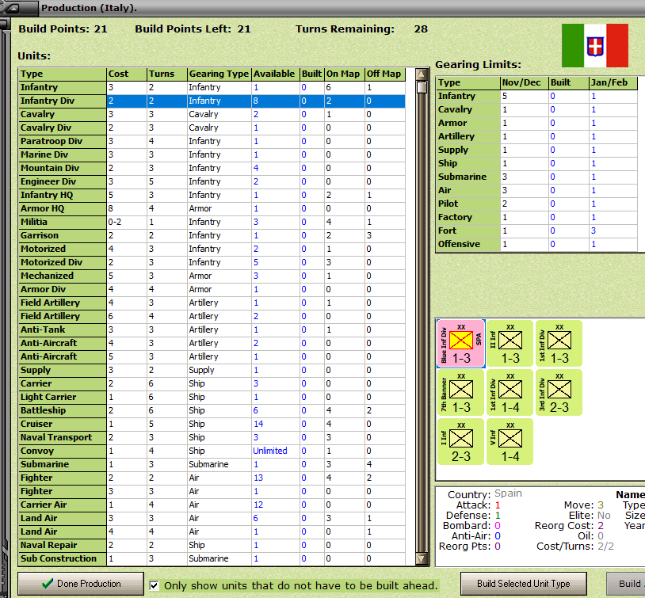Screen dimensions: 645x598
Task: Select the Engineer Div row
Action: pyautogui.click(x=212, y=181)
